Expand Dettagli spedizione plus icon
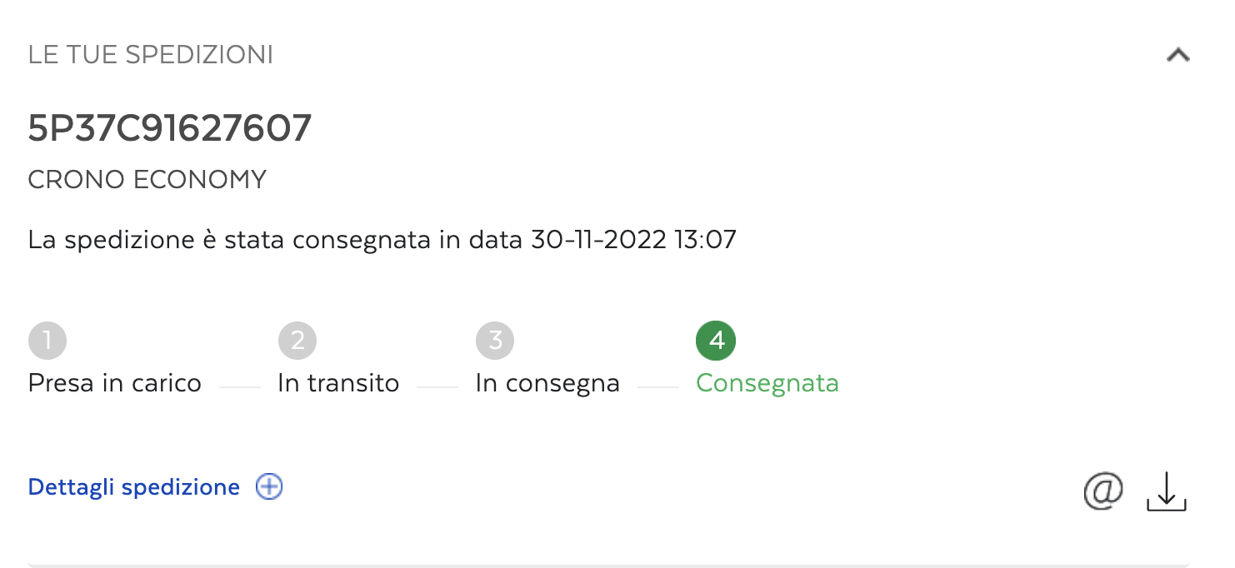Screen dimensions: 1235x568 point(269,487)
